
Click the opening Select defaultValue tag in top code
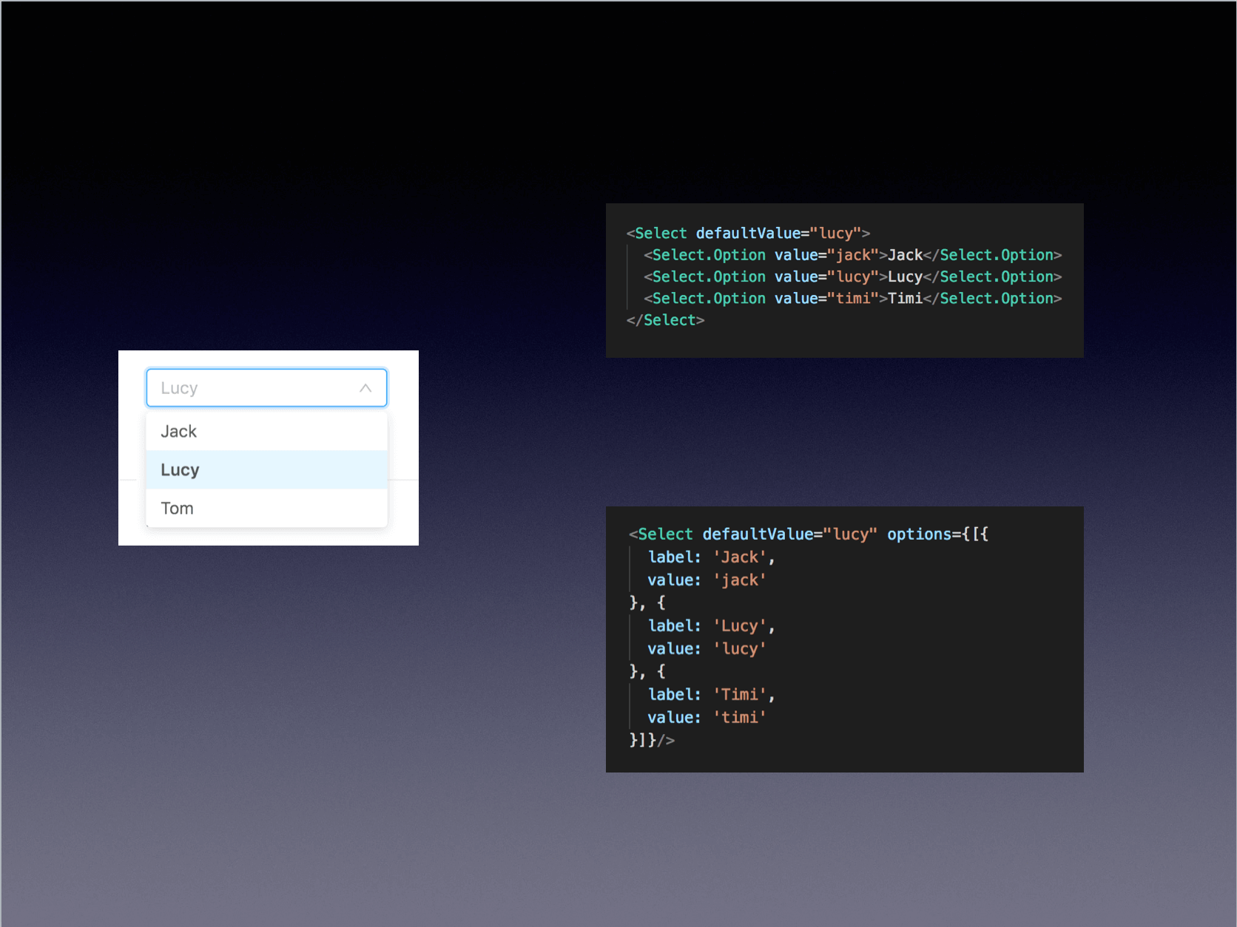click(x=747, y=234)
